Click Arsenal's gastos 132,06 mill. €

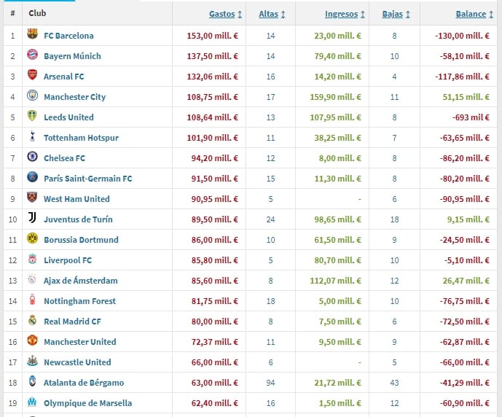point(213,77)
